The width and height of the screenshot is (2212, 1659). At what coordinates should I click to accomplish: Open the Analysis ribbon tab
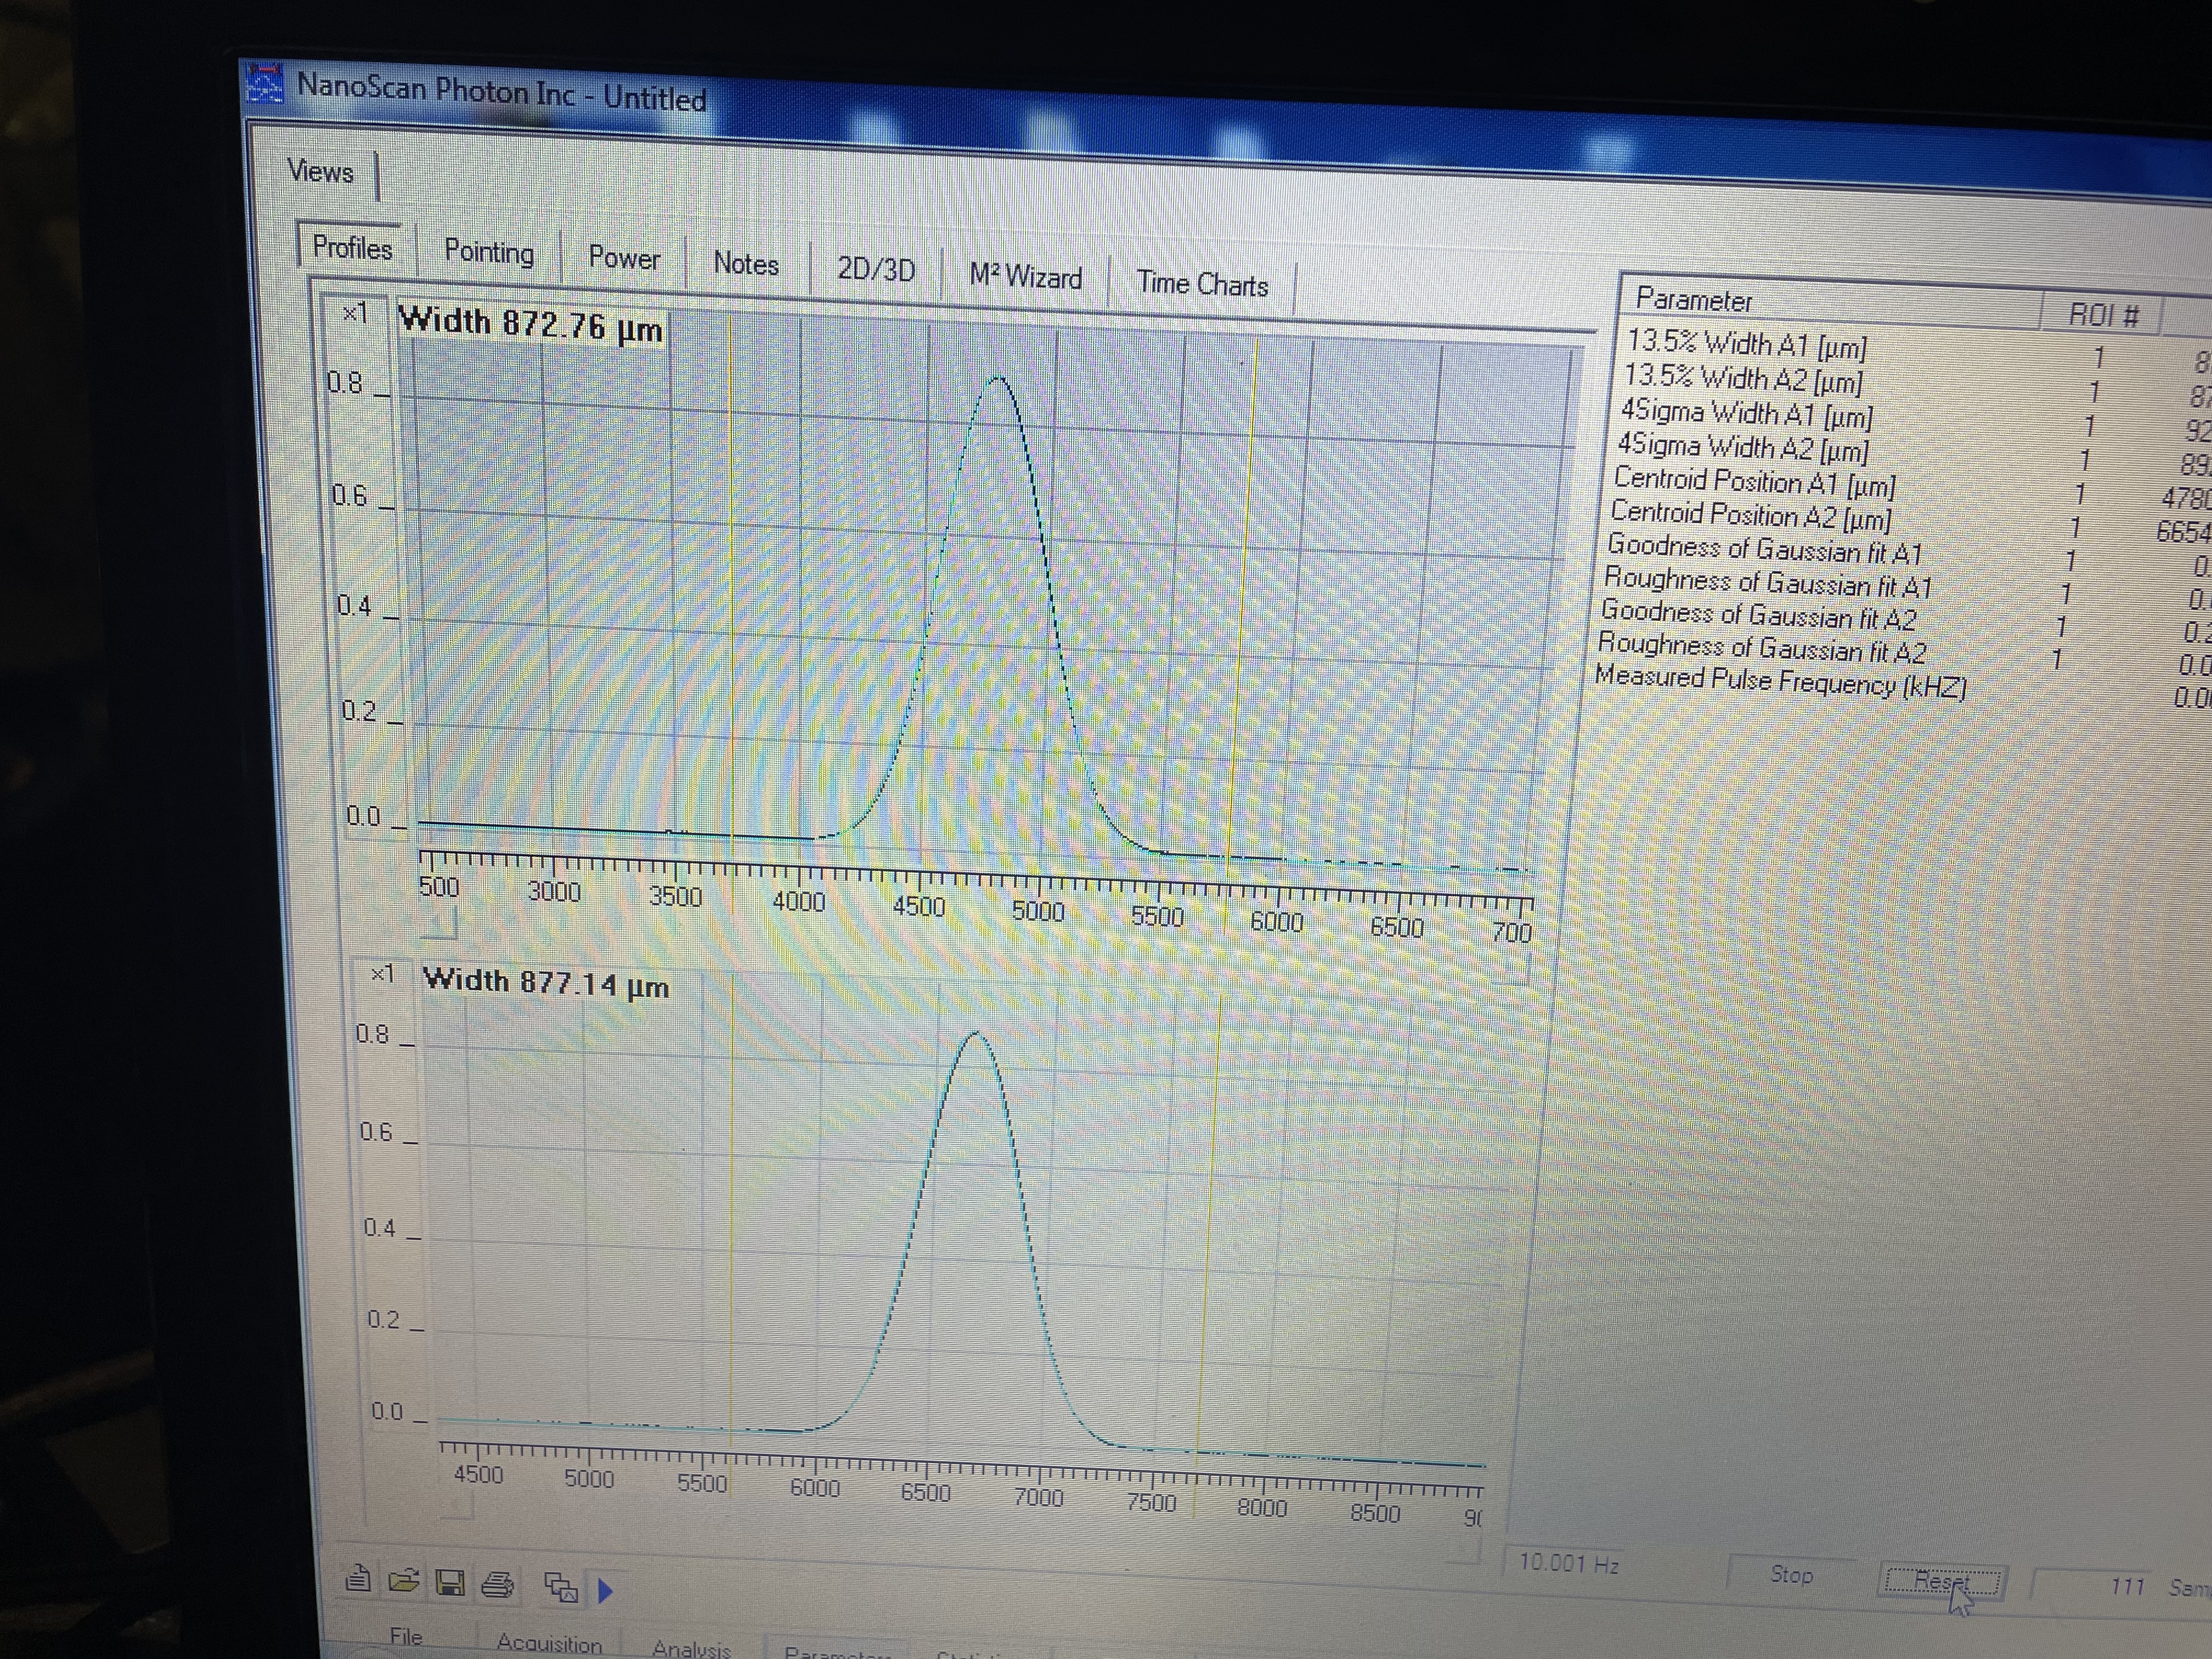[x=691, y=1649]
